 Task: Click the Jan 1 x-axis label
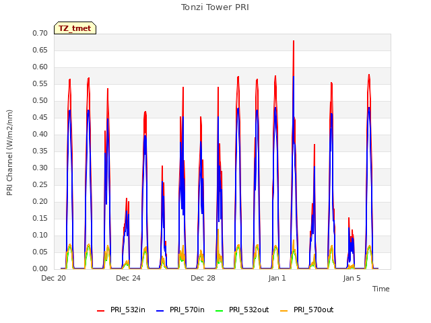coord(277,278)
